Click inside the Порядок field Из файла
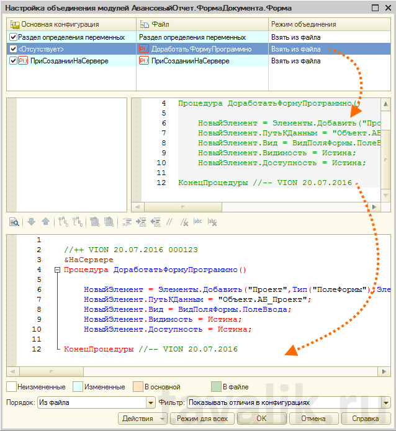Viewport: 396px width, 431px height. click(x=92, y=403)
